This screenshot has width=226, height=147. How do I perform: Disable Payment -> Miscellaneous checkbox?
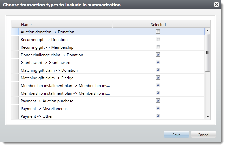coord(158,108)
